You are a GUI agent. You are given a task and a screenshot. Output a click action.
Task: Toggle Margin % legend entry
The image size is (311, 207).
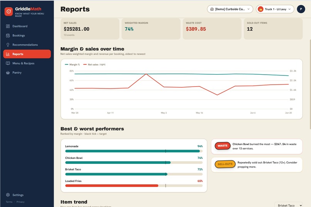73,65
